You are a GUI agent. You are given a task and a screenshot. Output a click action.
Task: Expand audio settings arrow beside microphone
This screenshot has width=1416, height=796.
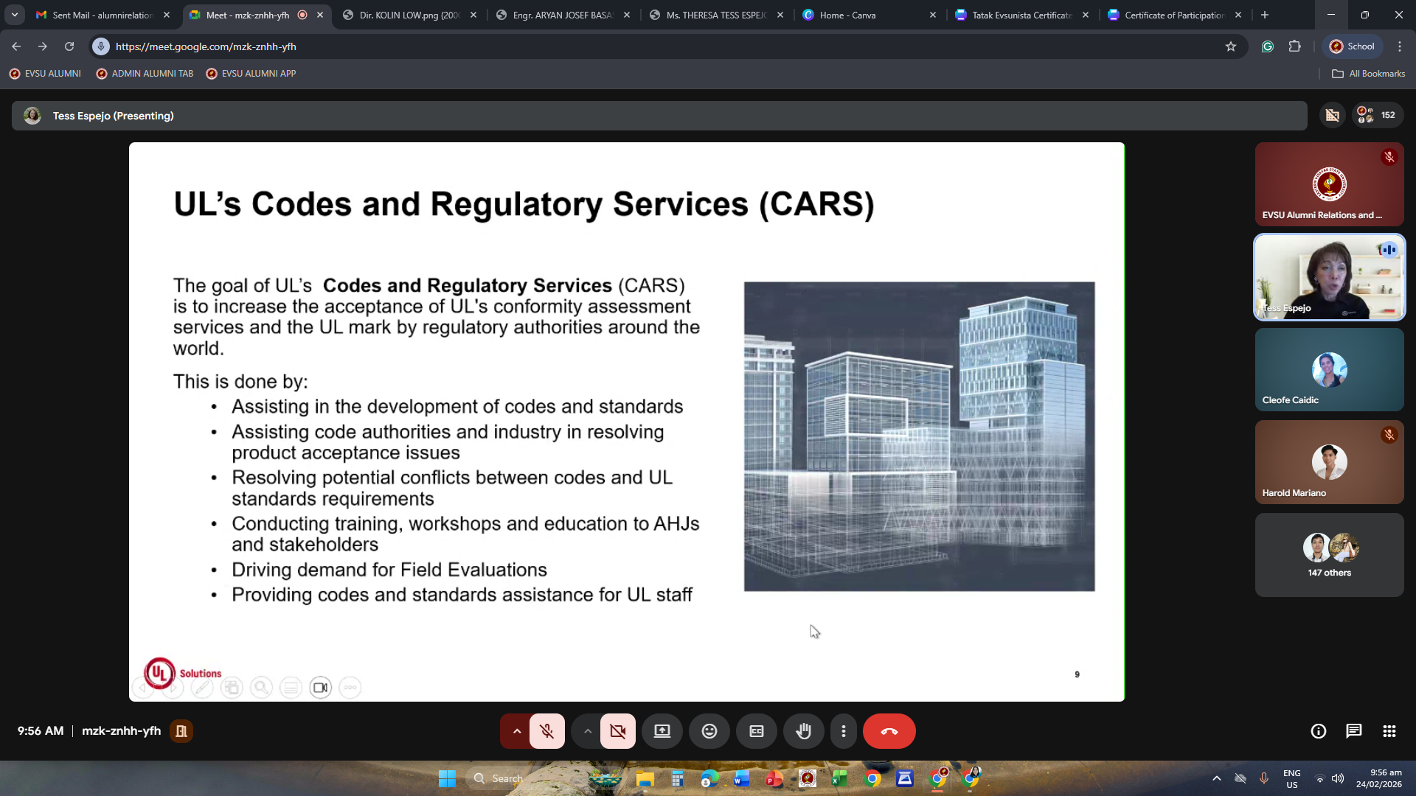(517, 731)
